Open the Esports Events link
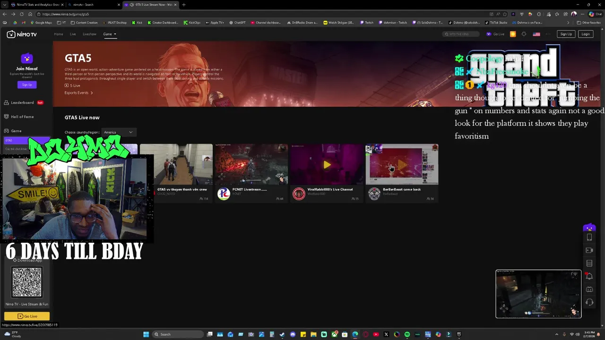Image resolution: width=605 pixels, height=340 pixels. (78, 93)
